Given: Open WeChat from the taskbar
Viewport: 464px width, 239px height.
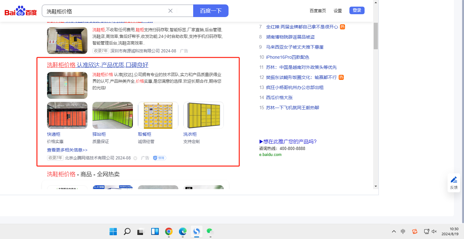Looking at the screenshot, I should point(210,232).
